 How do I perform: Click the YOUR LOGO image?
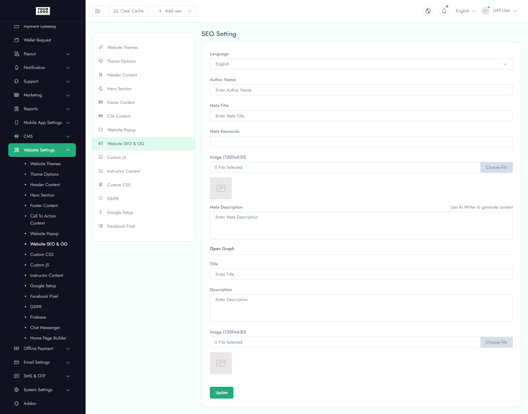(43, 11)
